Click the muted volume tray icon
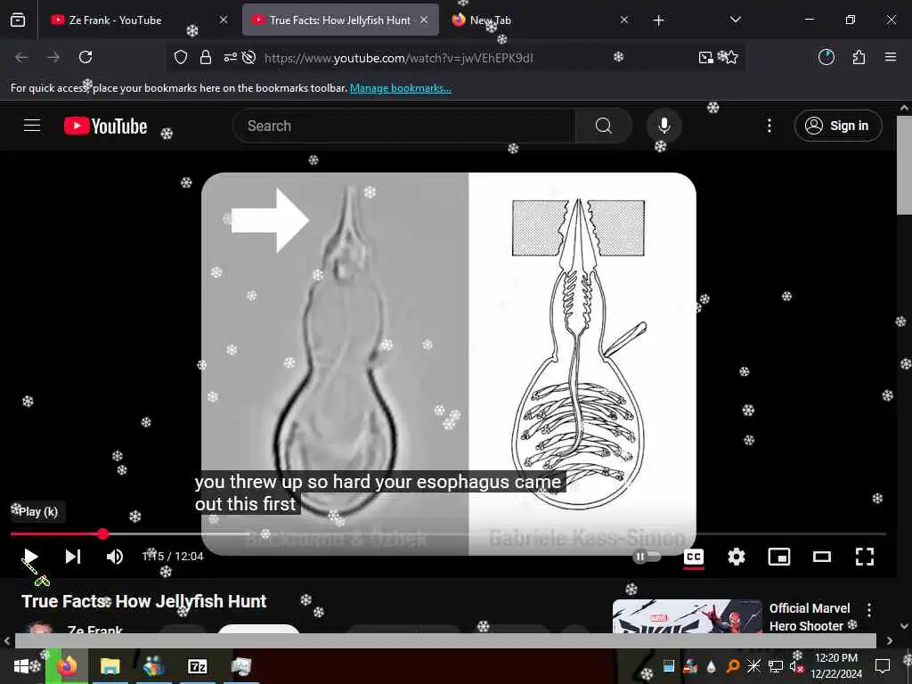The image size is (912, 684). [x=795, y=666]
